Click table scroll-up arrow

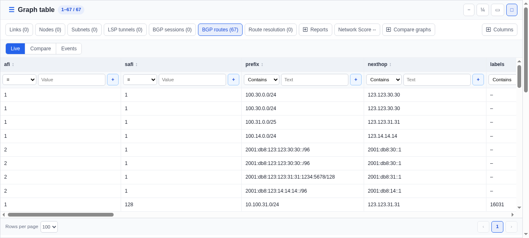519,61
